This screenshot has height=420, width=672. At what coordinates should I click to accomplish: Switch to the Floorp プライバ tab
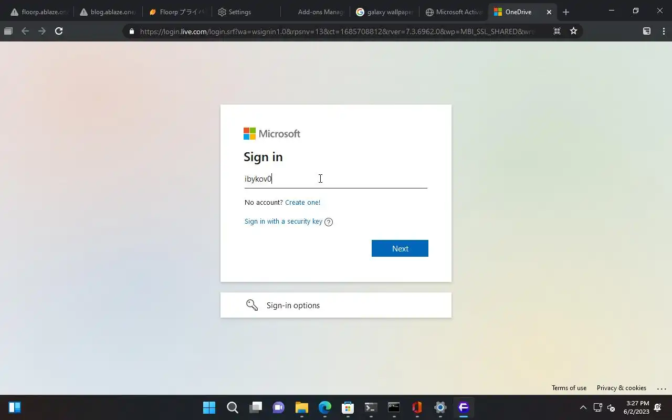coord(176,12)
